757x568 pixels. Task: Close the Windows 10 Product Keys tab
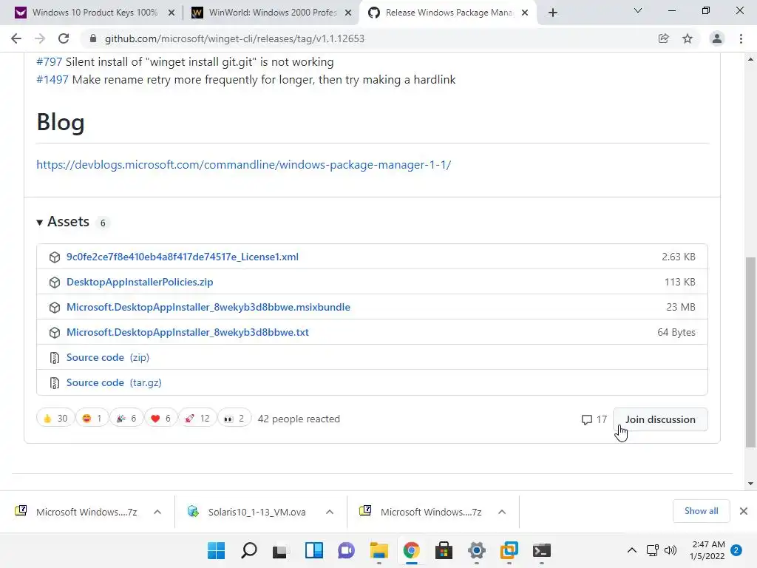[x=172, y=13]
